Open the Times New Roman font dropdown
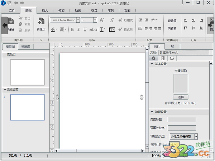 pos(77,20)
